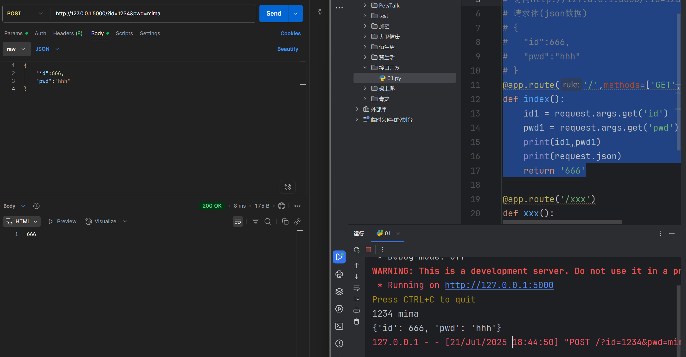This screenshot has height=357, width=686.
Task: Toggle soft-wrap in run console
Action: pyautogui.click(x=357, y=288)
